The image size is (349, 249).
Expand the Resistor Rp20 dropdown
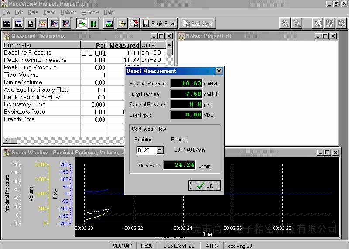point(160,150)
